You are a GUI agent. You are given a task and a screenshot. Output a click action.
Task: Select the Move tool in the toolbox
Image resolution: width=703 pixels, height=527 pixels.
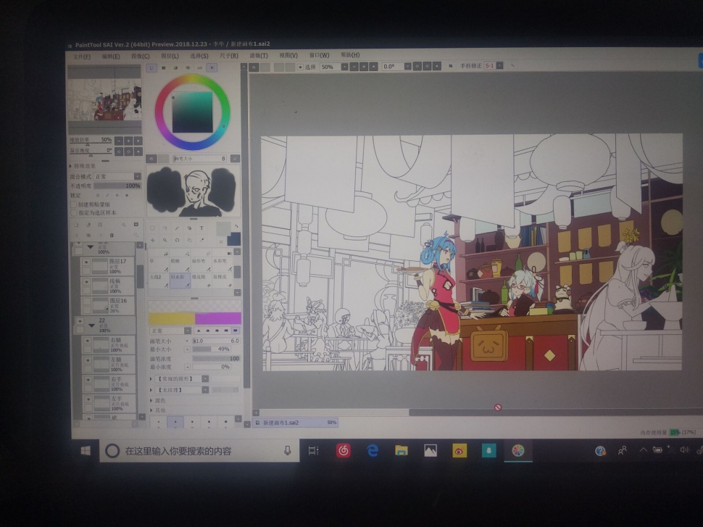coord(152,241)
